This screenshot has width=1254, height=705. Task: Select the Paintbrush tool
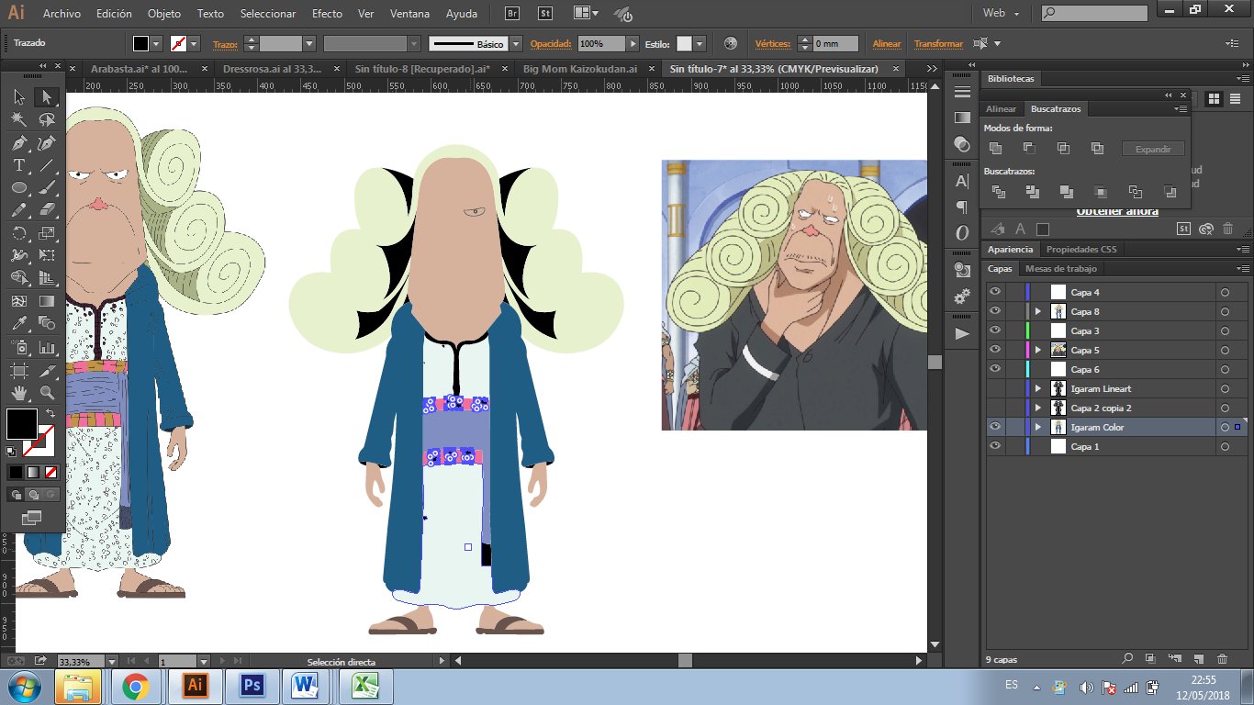click(47, 188)
